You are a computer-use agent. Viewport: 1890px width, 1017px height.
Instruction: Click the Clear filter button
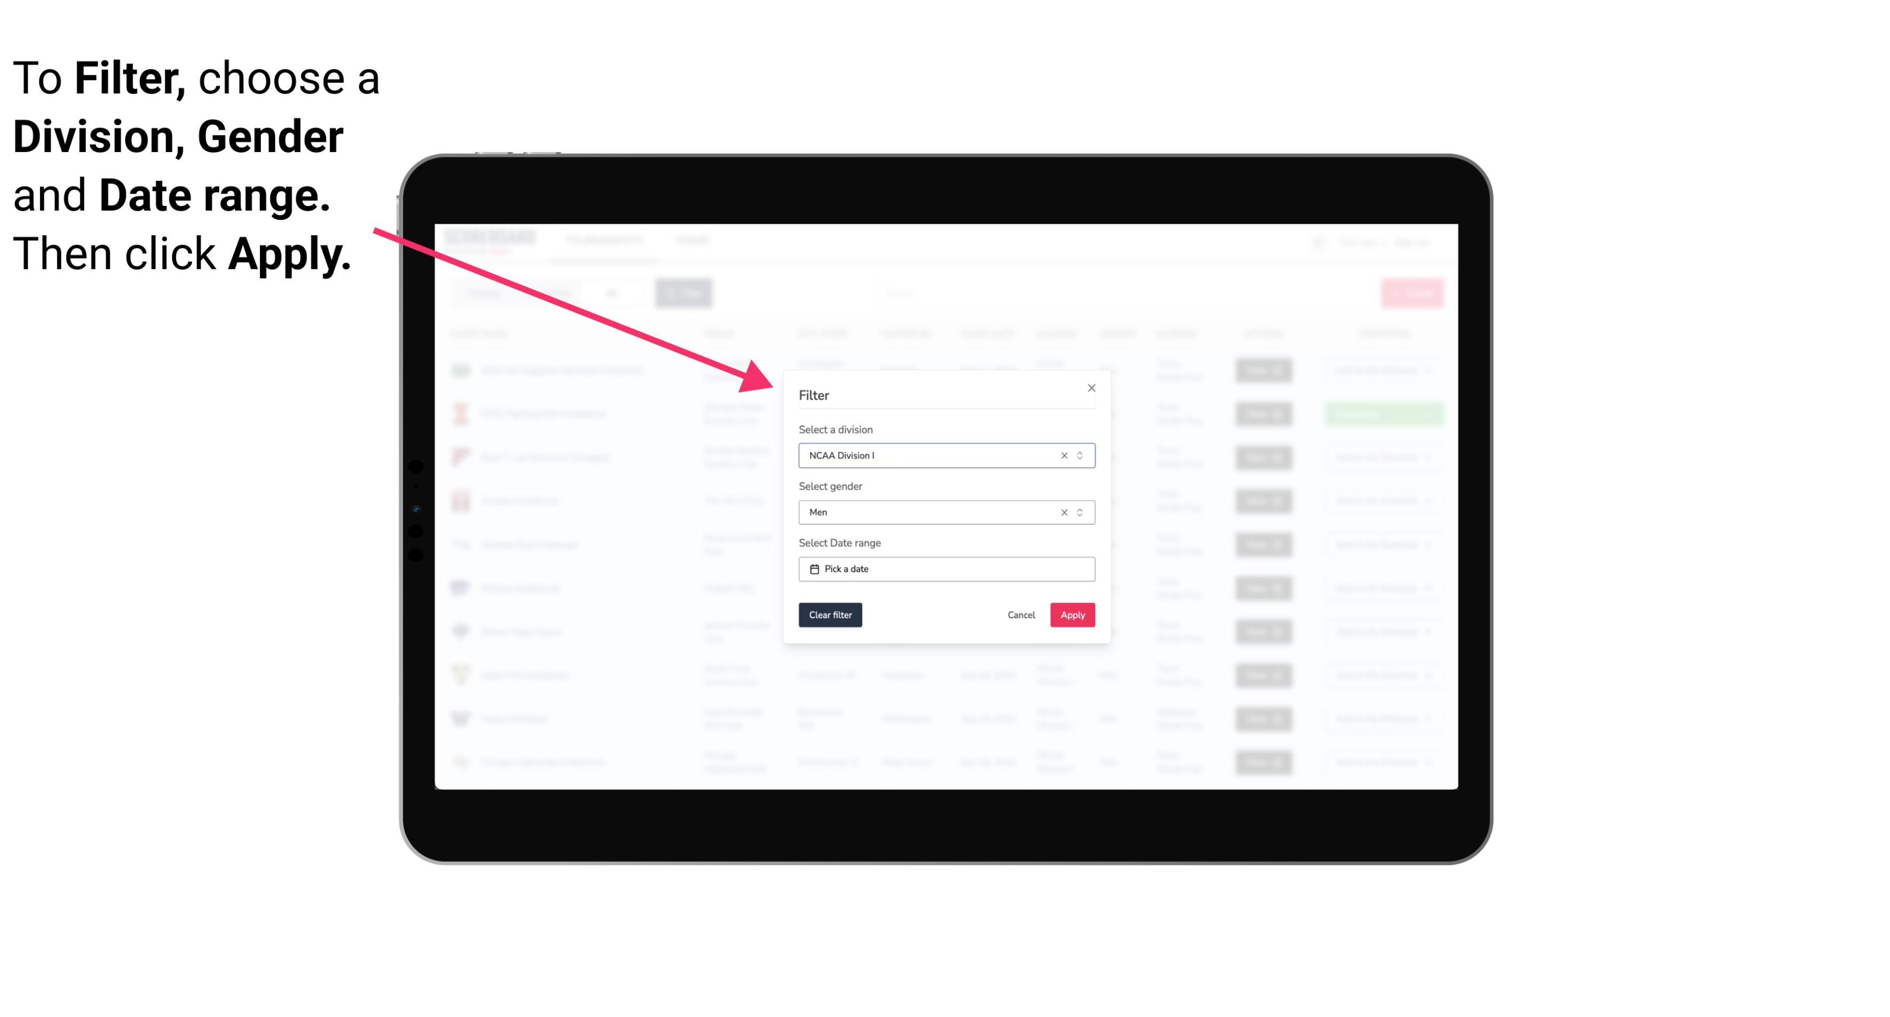[x=829, y=615]
